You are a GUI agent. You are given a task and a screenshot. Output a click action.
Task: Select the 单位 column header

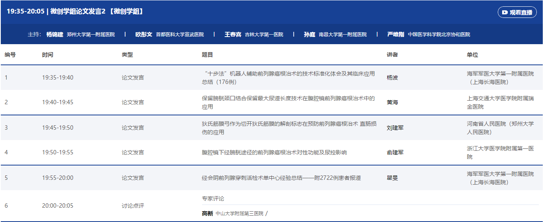472,55
